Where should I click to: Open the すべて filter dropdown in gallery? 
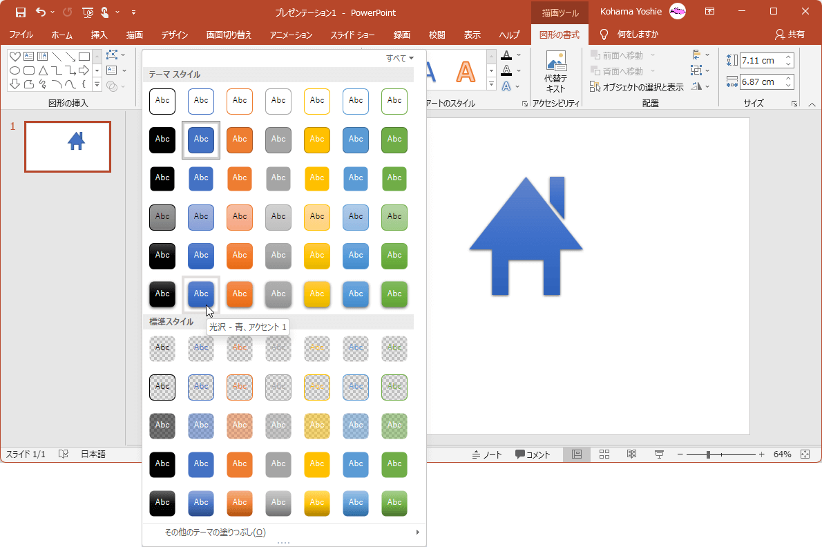pos(400,58)
